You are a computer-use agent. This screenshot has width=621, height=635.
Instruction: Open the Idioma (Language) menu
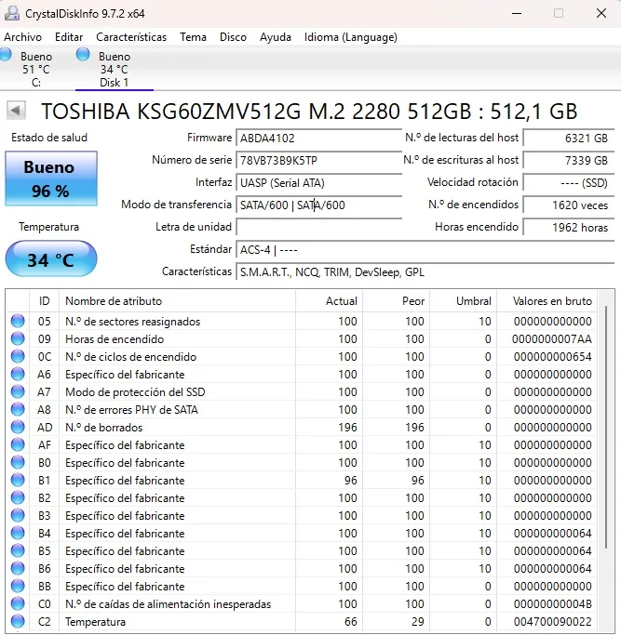tap(351, 37)
